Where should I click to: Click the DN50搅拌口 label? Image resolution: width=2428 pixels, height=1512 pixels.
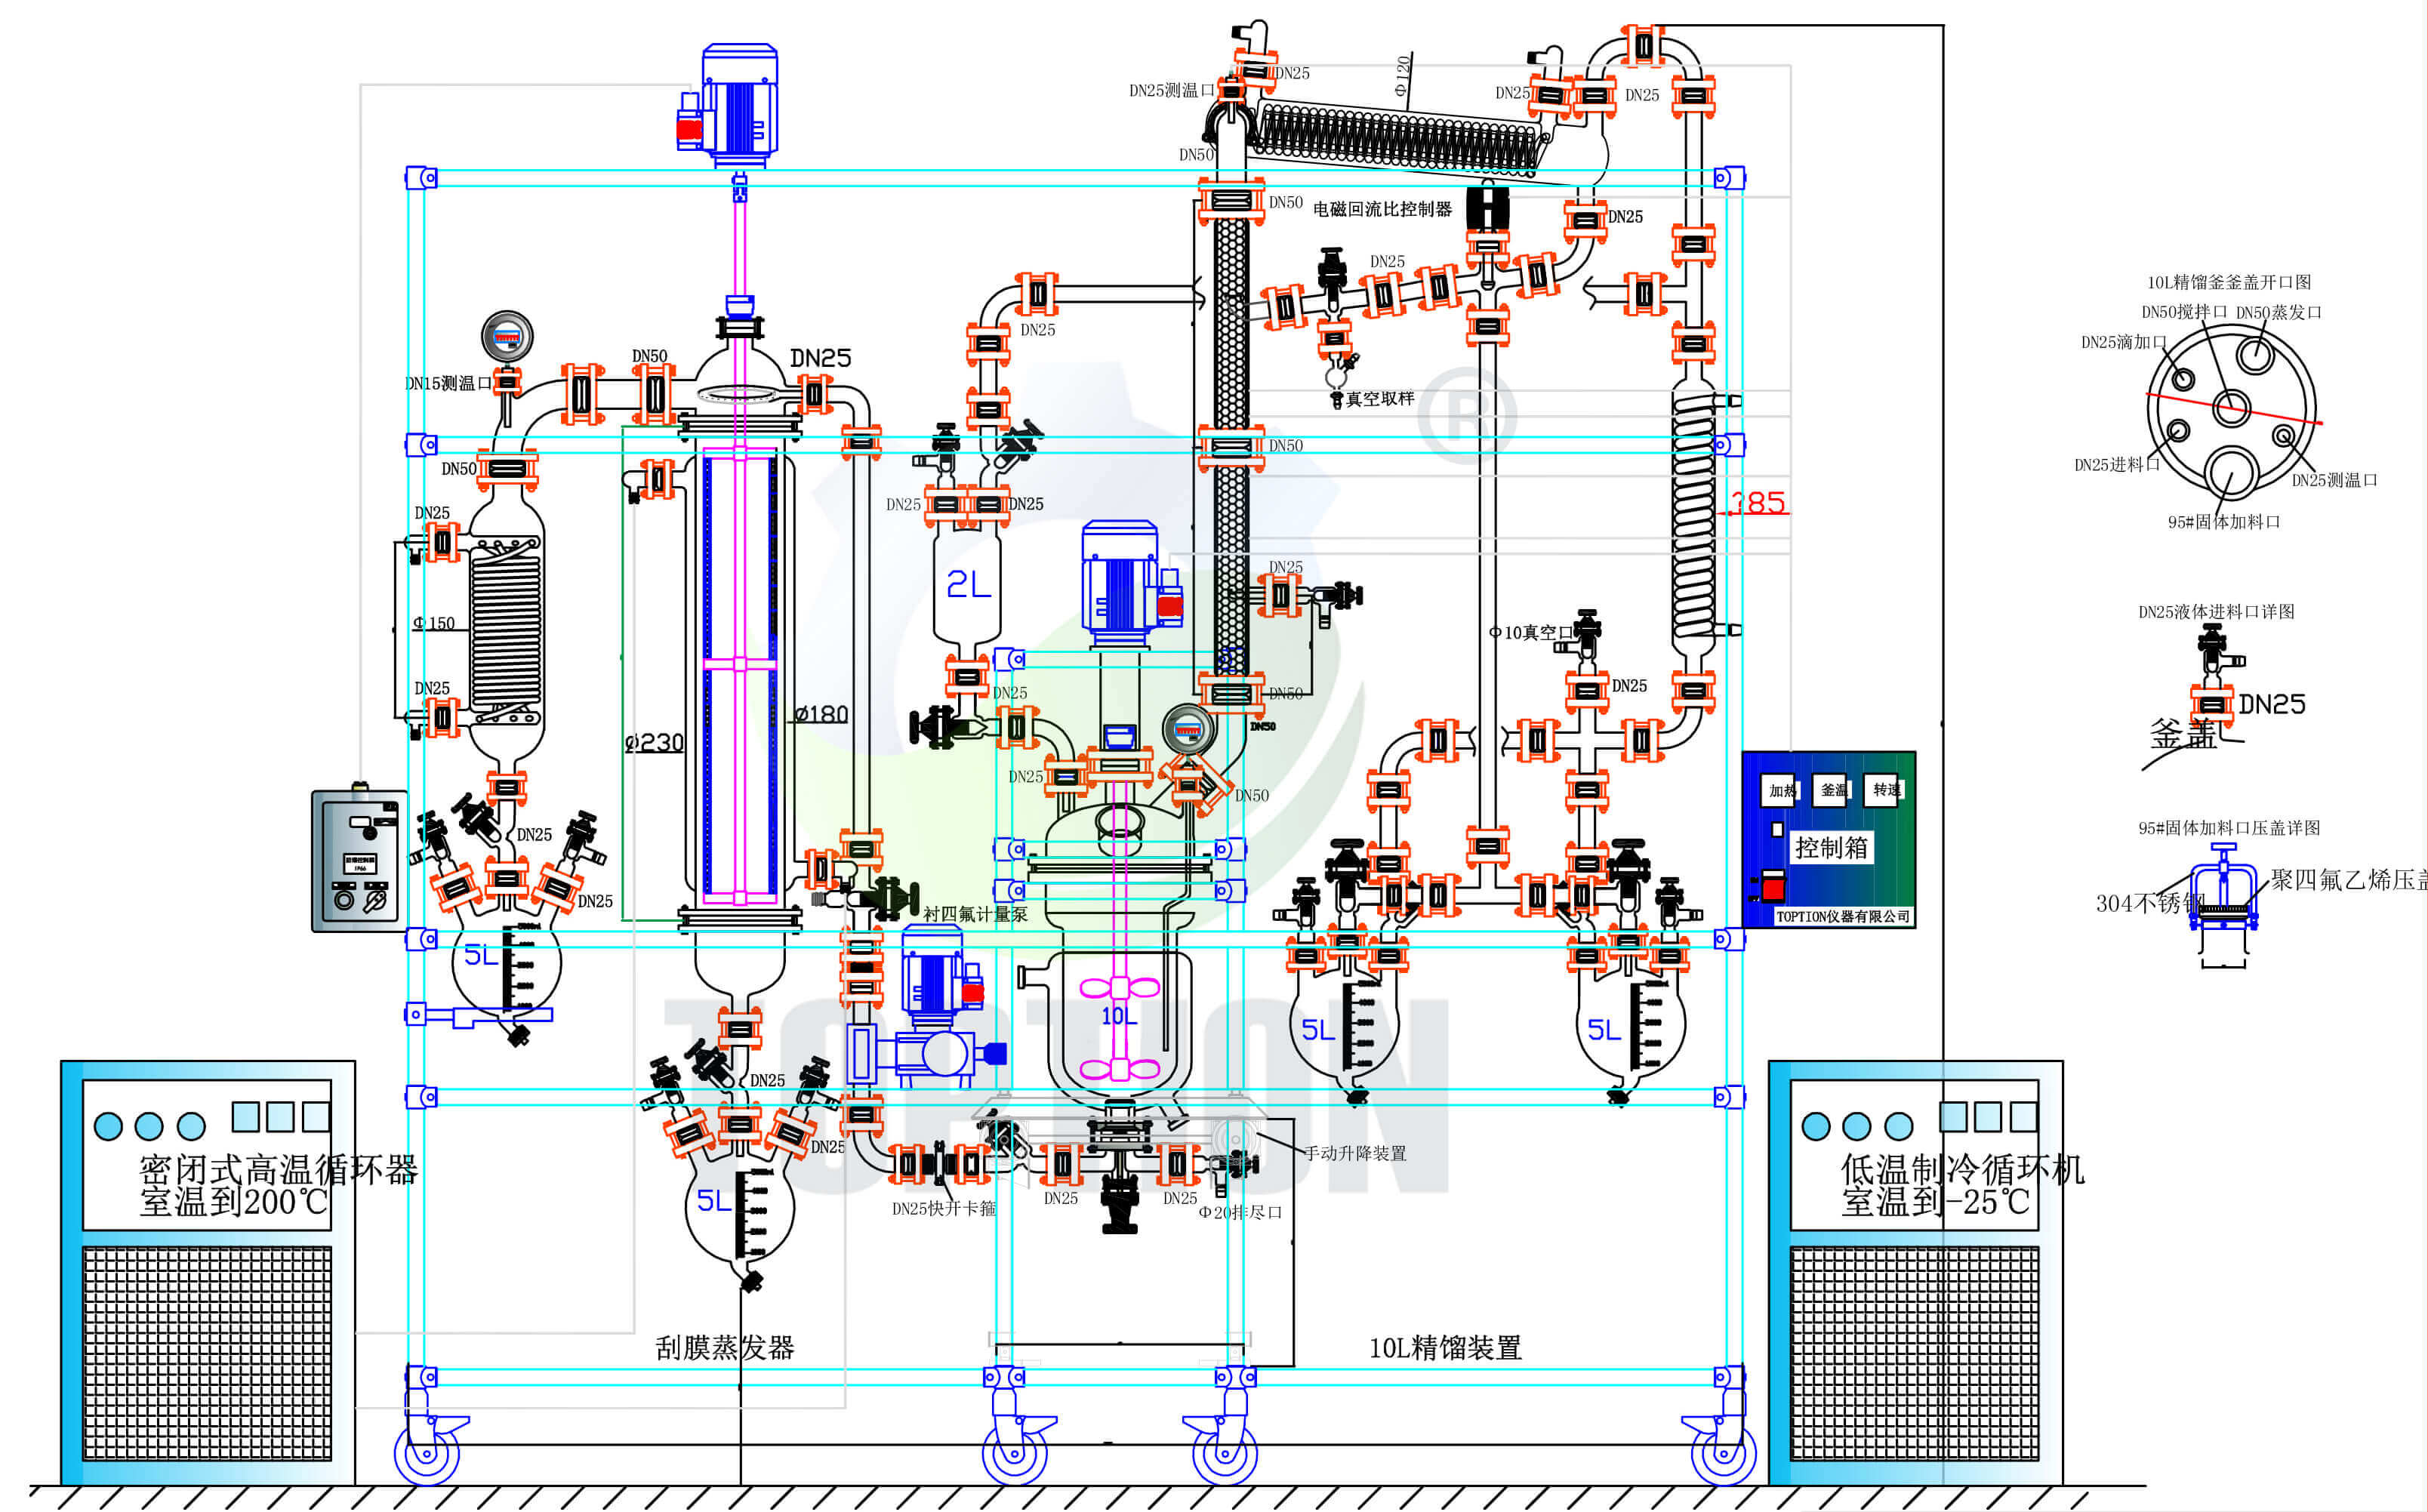(x=2184, y=312)
